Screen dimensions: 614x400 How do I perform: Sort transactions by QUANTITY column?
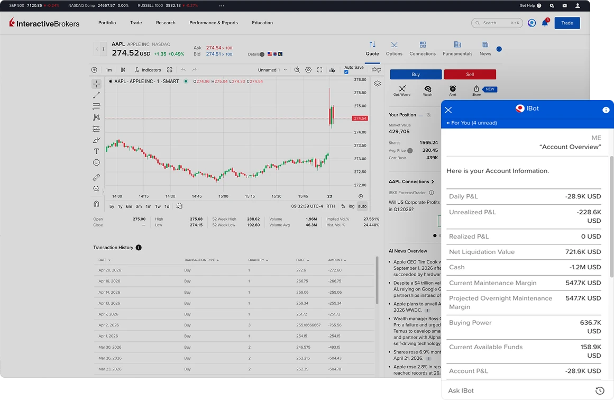click(x=258, y=260)
